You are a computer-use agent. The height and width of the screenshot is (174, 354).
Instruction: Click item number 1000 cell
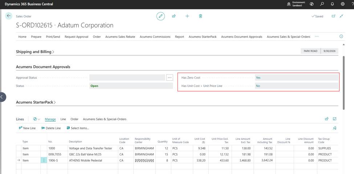57,148
